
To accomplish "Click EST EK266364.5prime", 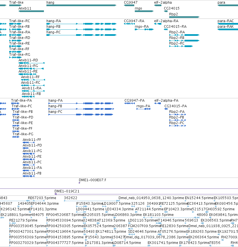I will pyautogui.click(x=204, y=237).
